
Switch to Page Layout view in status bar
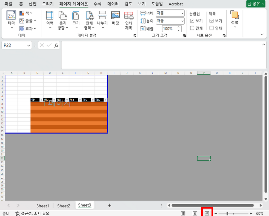[195, 213]
